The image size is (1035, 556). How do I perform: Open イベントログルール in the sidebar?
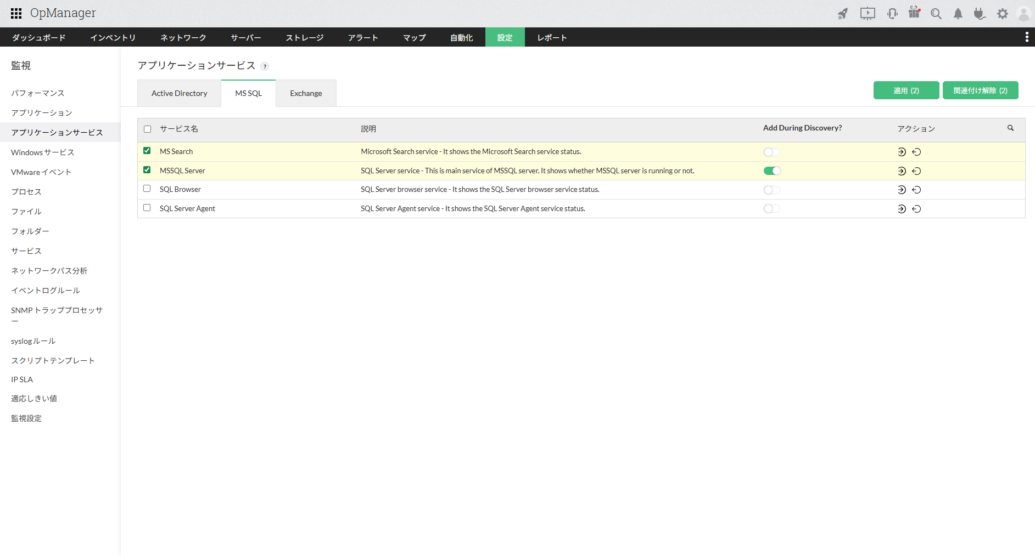(46, 291)
